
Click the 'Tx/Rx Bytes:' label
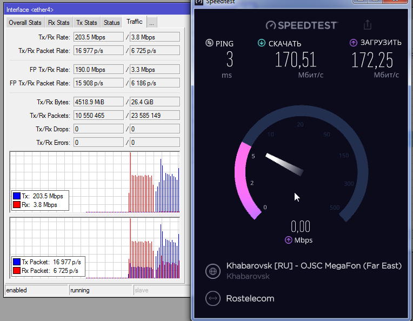point(54,102)
